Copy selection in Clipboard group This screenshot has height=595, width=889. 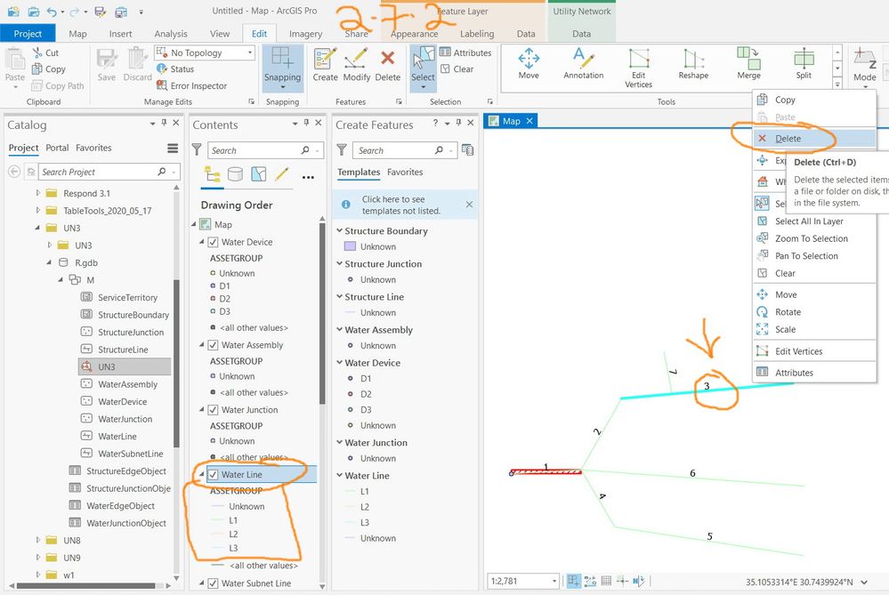[49, 69]
